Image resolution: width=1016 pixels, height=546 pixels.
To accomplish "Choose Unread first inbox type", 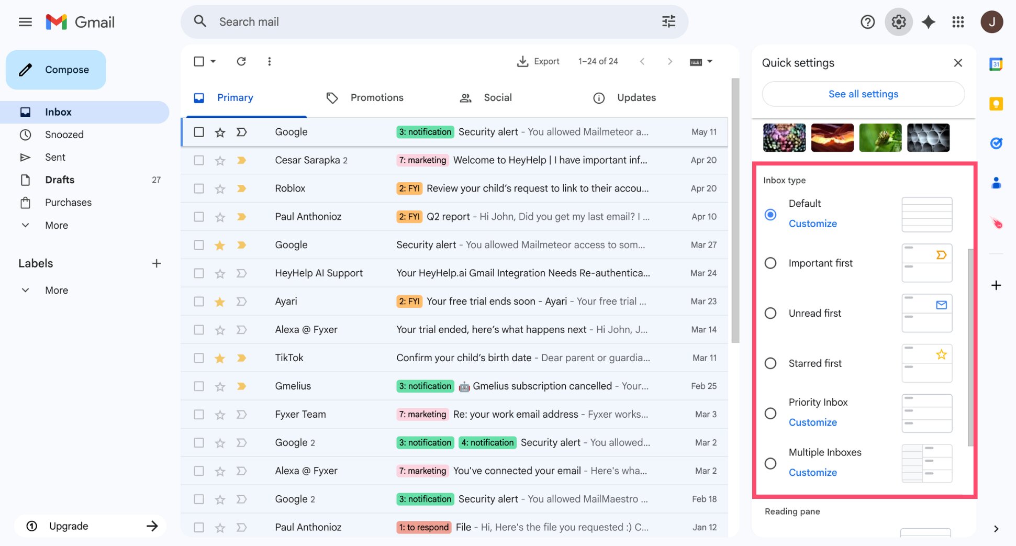I will (x=771, y=313).
